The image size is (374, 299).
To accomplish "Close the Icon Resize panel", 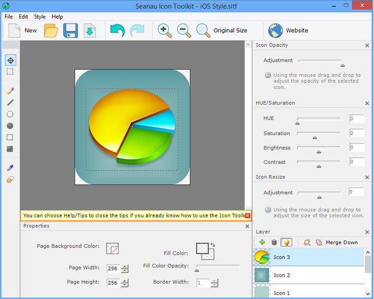I will tap(367, 178).
